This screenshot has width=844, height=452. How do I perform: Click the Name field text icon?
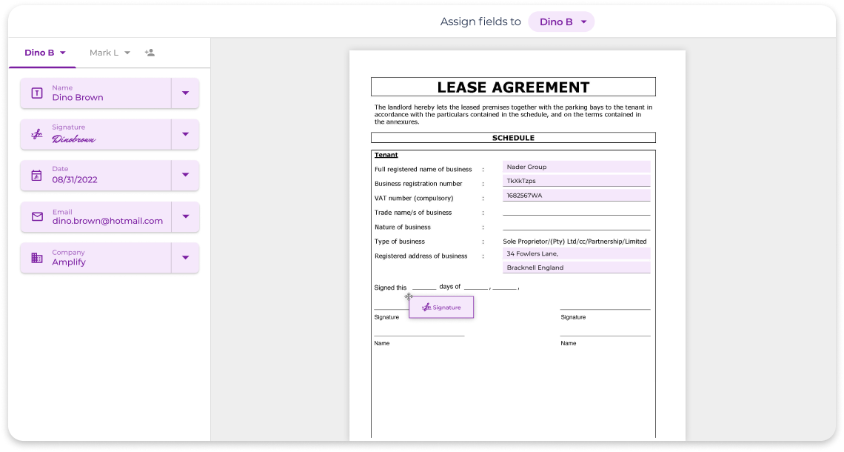(x=36, y=93)
